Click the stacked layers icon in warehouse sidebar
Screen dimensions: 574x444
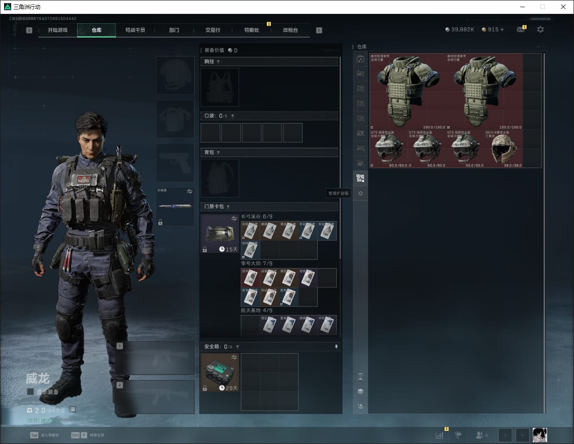pos(360,391)
